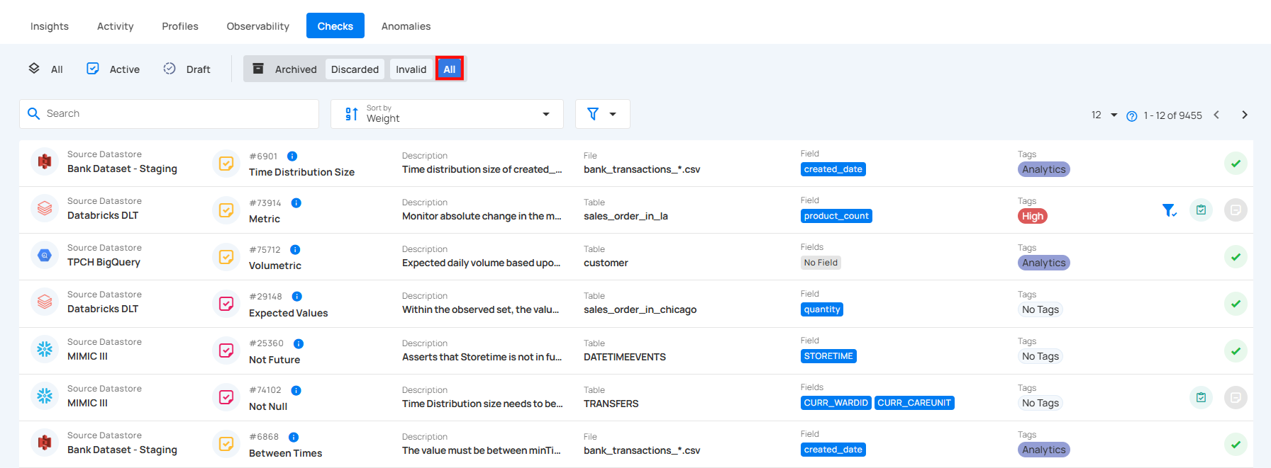
Task: Click the info icon beside #74102
Action: [x=296, y=390]
